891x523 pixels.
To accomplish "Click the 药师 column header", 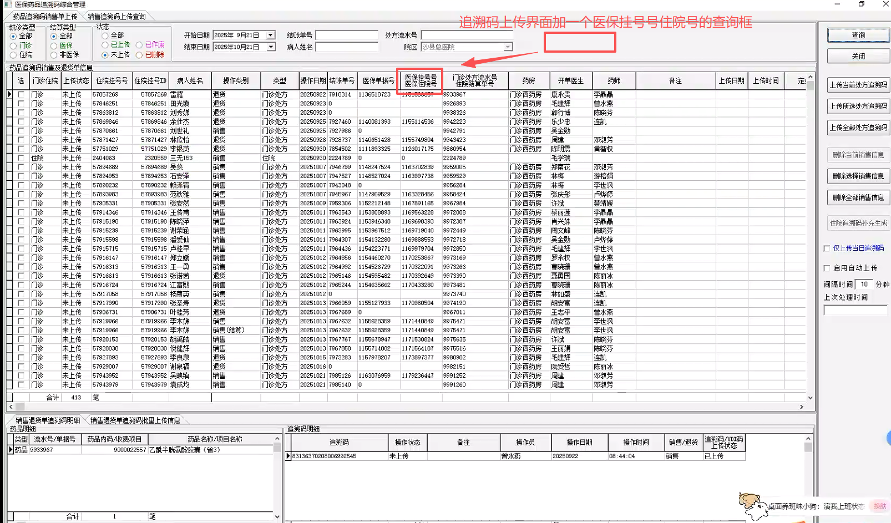I will tap(614, 81).
